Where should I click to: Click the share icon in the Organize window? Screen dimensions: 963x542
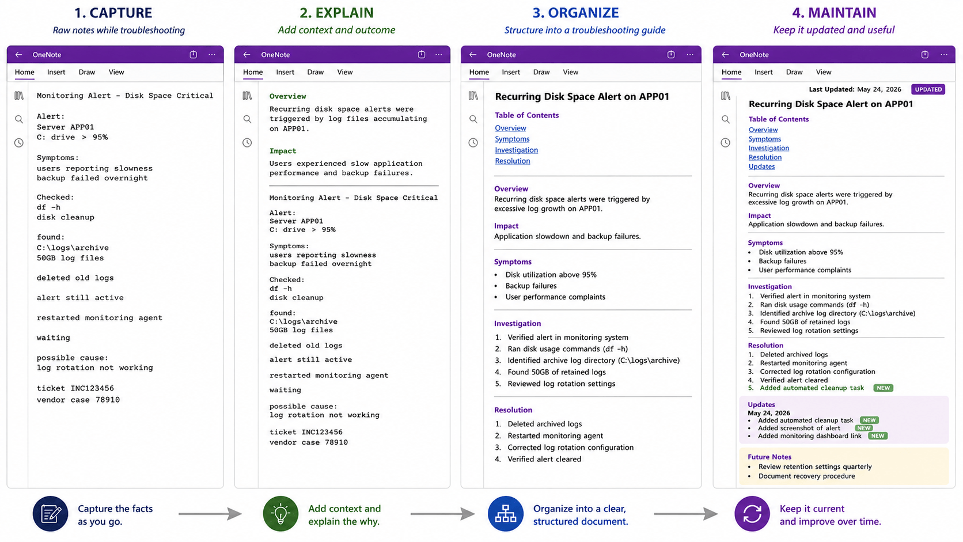point(671,55)
